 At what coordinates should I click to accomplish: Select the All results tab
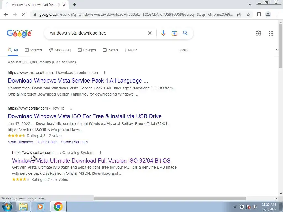13,50
